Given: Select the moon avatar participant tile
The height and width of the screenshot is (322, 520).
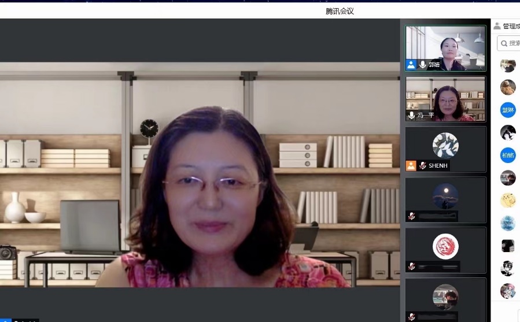Looking at the screenshot, I should click(445, 198).
